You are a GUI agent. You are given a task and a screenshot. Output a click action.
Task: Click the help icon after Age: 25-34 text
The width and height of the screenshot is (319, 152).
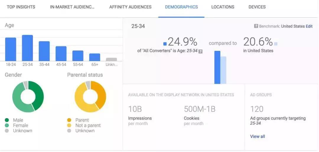point(201,51)
